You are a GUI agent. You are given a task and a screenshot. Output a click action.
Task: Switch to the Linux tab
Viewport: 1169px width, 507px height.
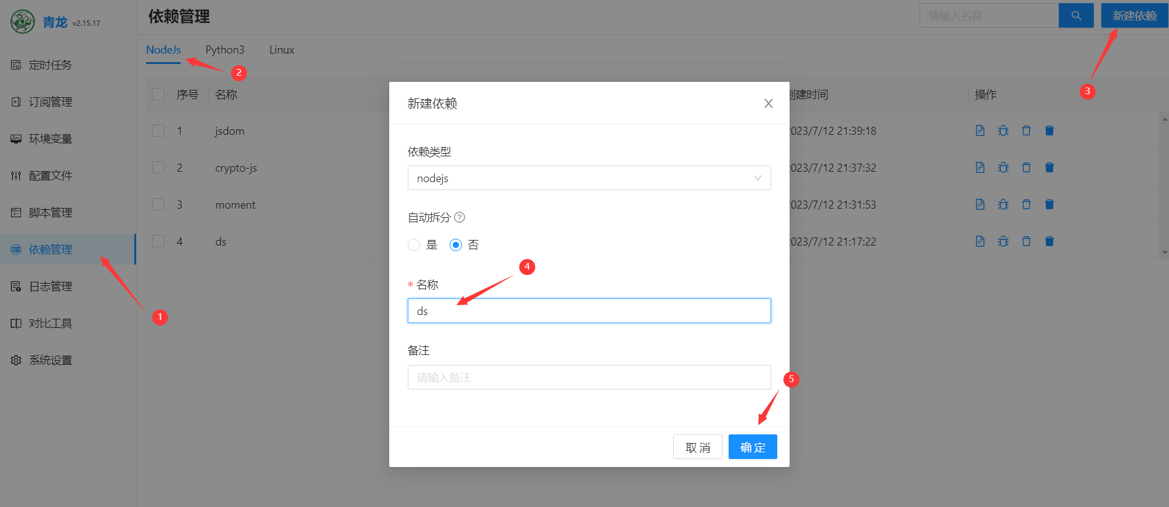tap(281, 50)
